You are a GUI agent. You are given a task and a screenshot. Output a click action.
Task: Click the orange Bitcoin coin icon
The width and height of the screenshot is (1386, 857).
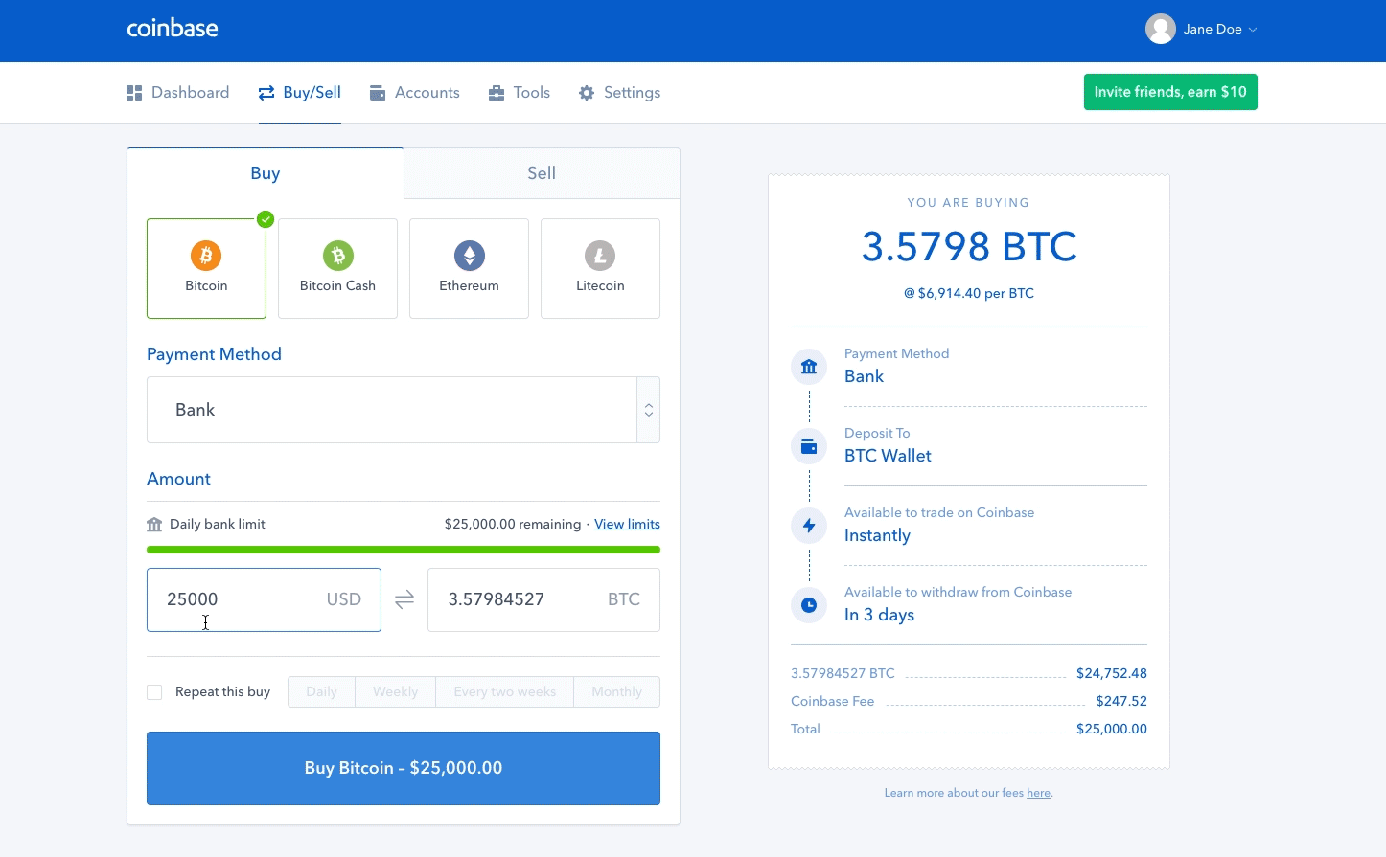pyautogui.click(x=206, y=256)
